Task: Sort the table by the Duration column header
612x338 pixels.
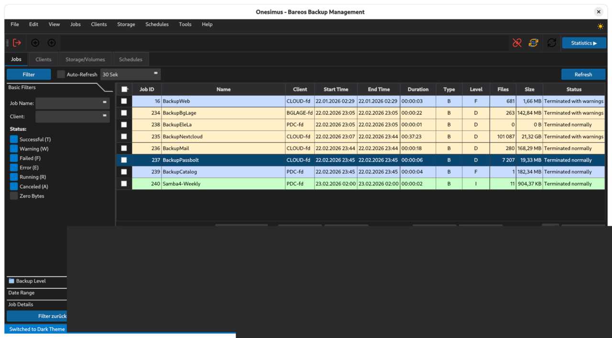Action: click(x=418, y=89)
